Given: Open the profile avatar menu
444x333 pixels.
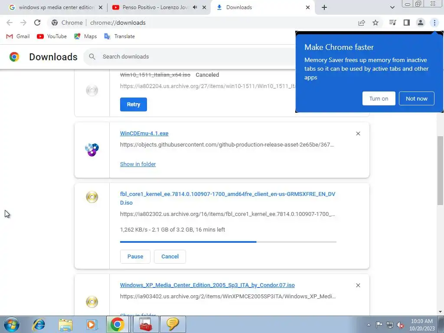Looking at the screenshot, I should (x=421, y=23).
